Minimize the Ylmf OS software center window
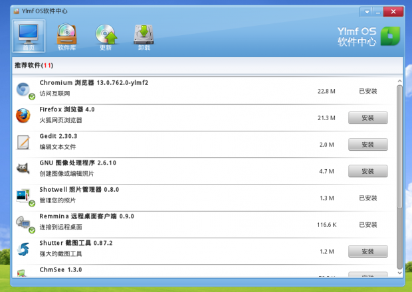 [378, 12]
